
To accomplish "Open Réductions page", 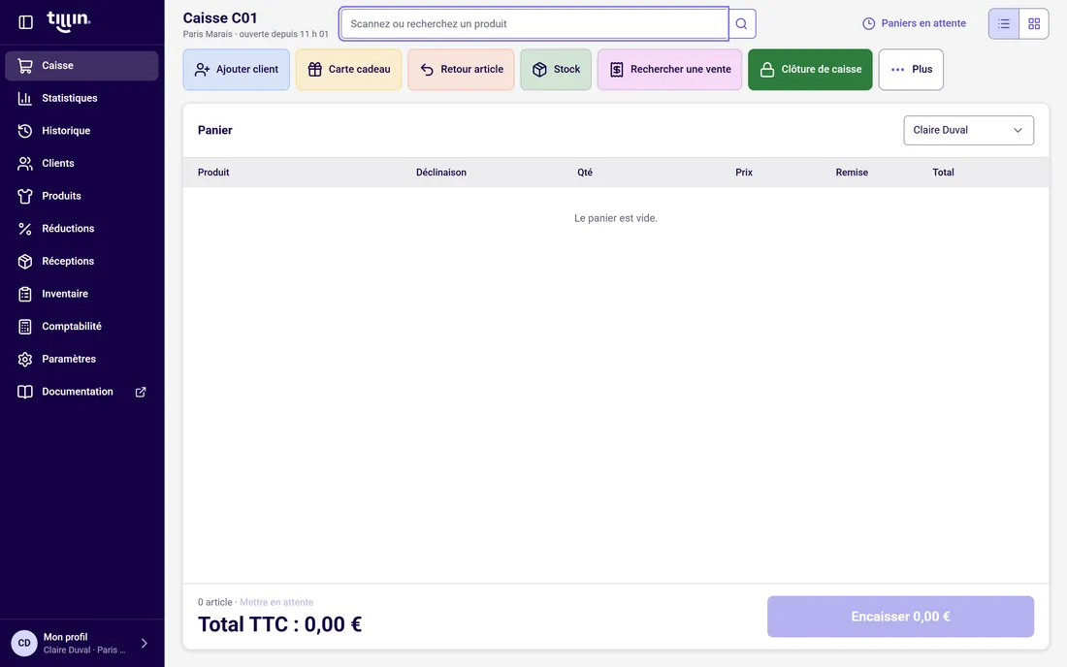I will [81, 229].
